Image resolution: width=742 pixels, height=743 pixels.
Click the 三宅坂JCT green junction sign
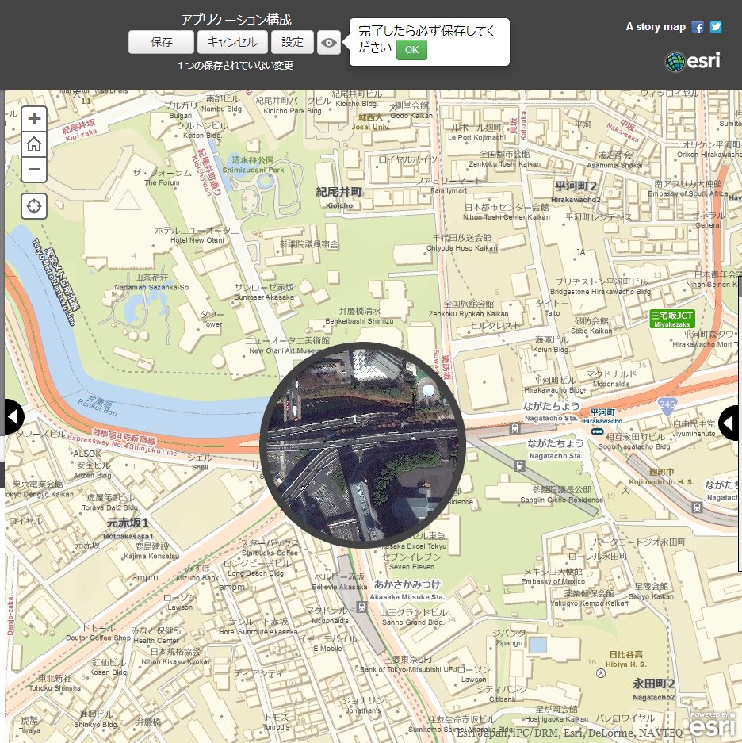point(671,319)
